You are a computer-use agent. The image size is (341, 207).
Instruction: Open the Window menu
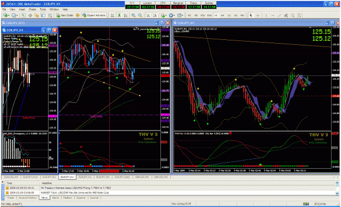point(54,10)
